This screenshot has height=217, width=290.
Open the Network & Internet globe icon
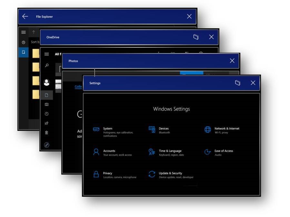[x=208, y=129]
